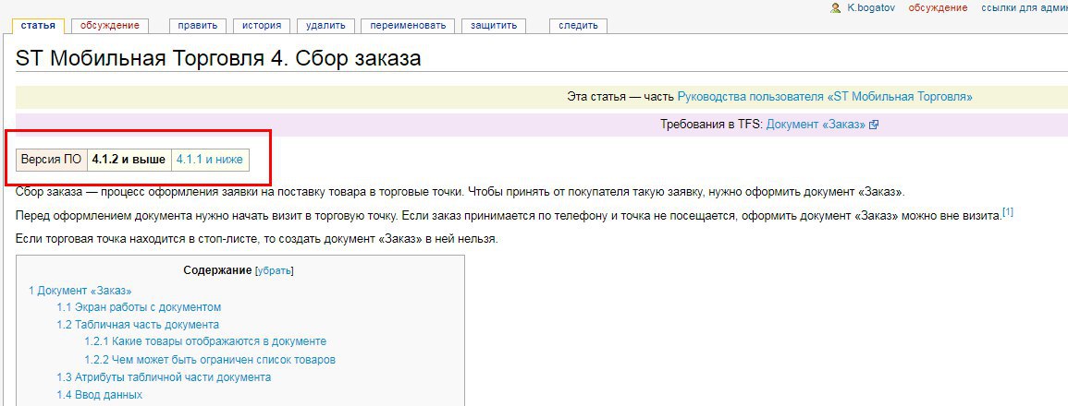The height and width of the screenshot is (406, 1068).
Task: Open the обсуждение page tab
Action: [x=110, y=26]
